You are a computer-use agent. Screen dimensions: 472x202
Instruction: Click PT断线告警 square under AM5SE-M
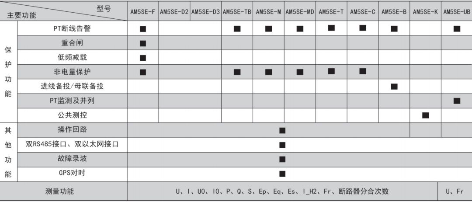point(268,29)
